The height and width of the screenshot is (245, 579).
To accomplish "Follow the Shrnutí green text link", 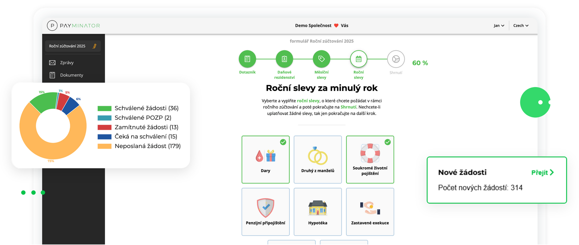I will point(348,107).
